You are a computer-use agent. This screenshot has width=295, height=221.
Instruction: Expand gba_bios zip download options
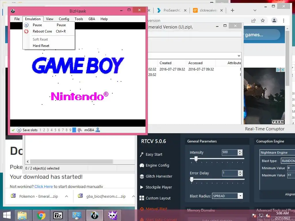click(133, 196)
